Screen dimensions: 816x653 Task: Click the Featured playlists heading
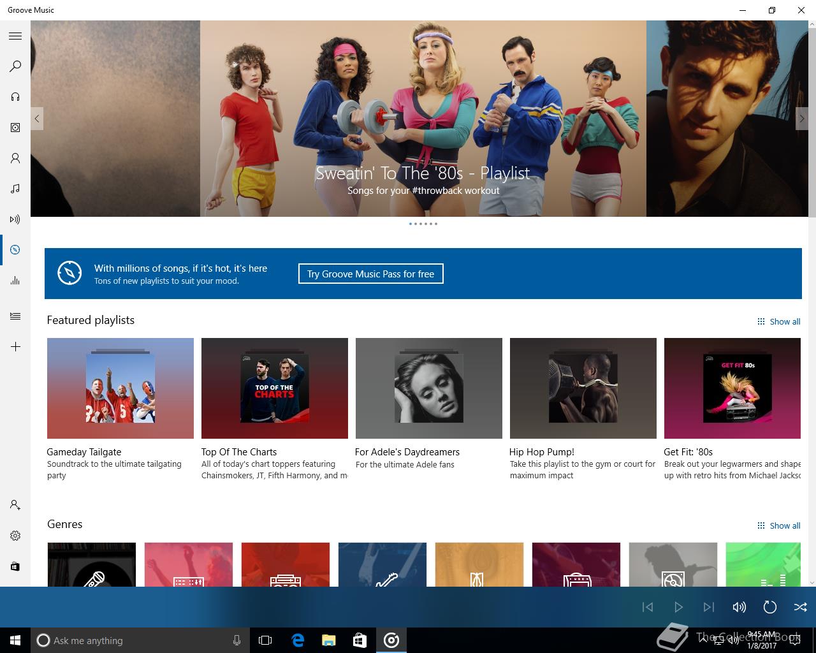tap(91, 320)
